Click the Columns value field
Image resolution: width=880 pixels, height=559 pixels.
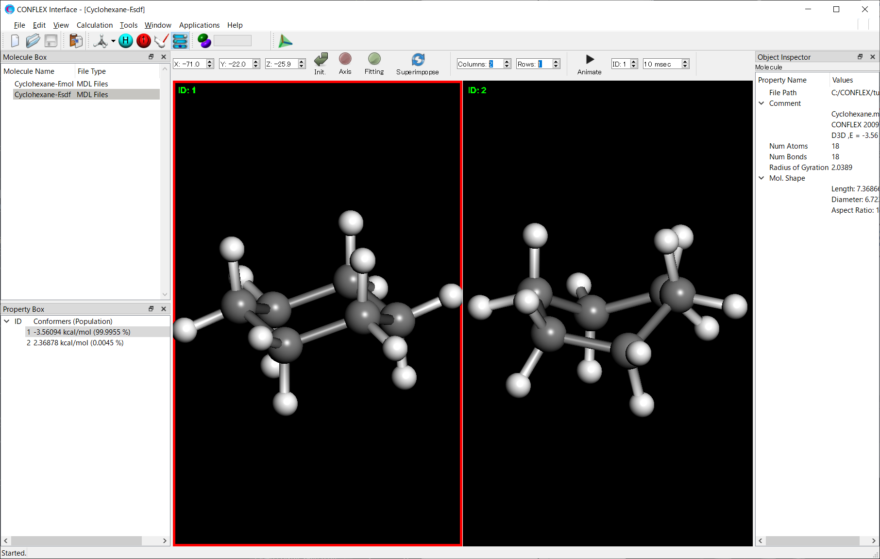pos(480,64)
